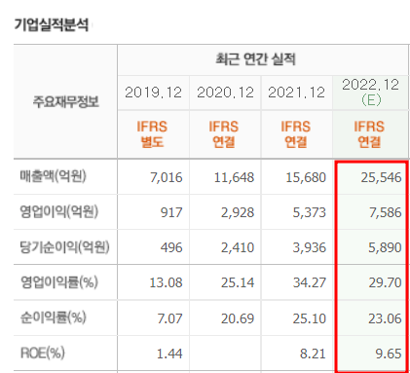The height and width of the screenshot is (373, 410).
Task: Click IFRS 연결 under 2020.12
Action: tap(224, 134)
